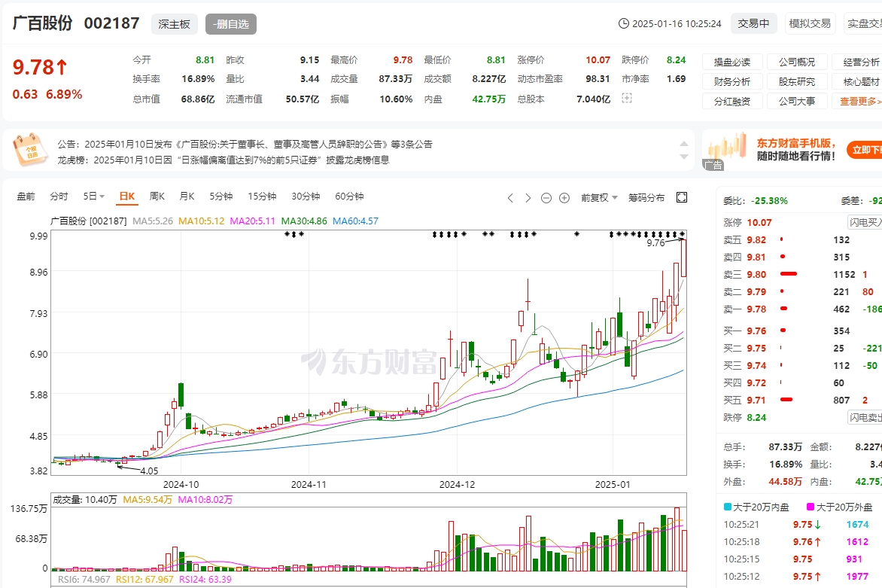Click the 大于20万外盘 legend item
Image resolution: width=882 pixels, height=588 pixels.
[840, 507]
